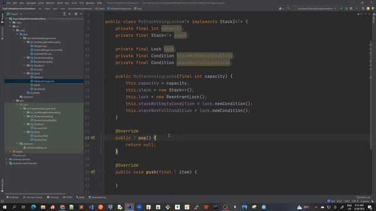Collapse the Q2_RandomSampling main package
The width and height of the screenshot is (376, 211).
24,57
